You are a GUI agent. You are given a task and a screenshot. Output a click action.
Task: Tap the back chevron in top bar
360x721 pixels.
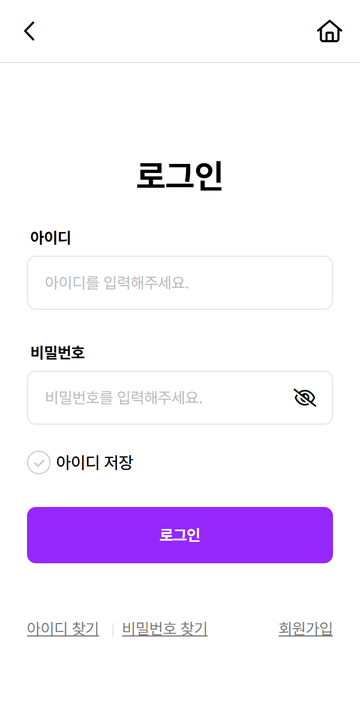pos(29,31)
